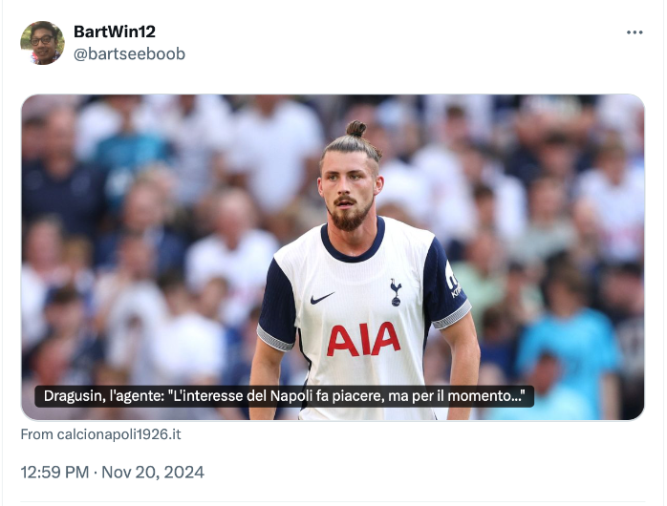Click BartWin12's round profile avatar
Image resolution: width=667 pixels, height=506 pixels.
click(43, 43)
